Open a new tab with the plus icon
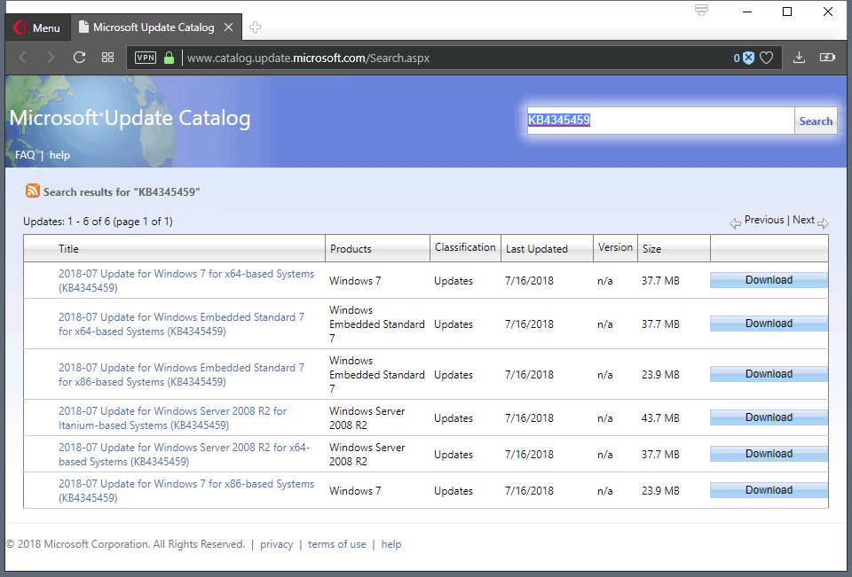 point(255,27)
